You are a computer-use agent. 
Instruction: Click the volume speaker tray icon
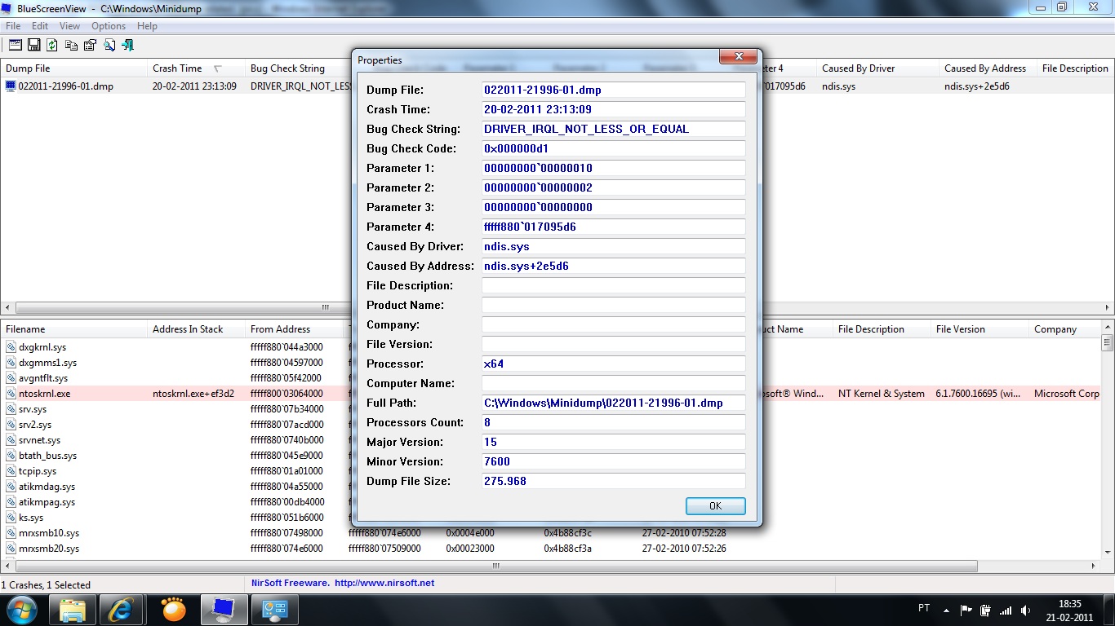(1025, 610)
